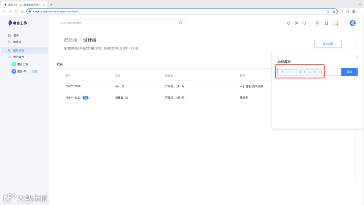Click the 添加成员 outlined button
This screenshot has width=364, height=205.
(328, 43)
